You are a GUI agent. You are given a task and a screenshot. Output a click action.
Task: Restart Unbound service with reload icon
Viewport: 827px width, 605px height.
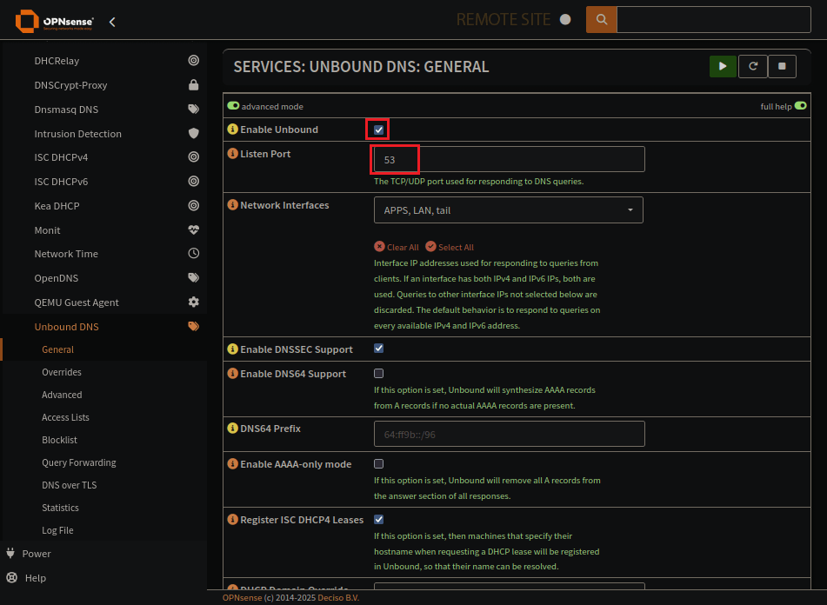tap(752, 66)
